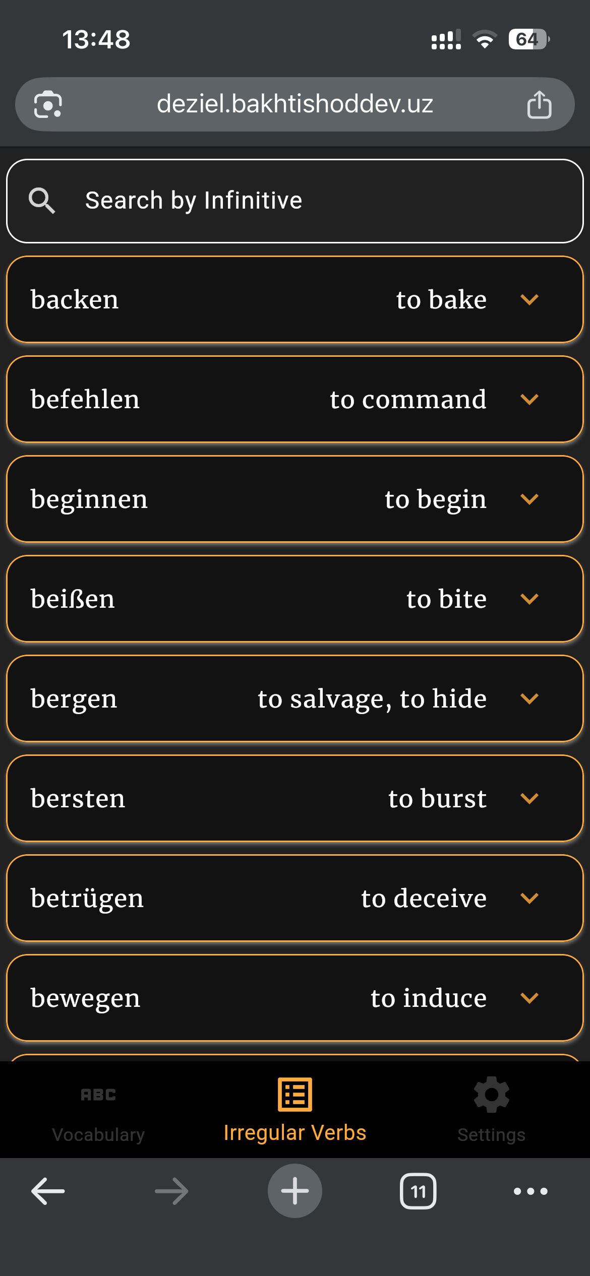The height and width of the screenshot is (1276, 590).
Task: Expand details for befehlen
Action: tap(530, 399)
